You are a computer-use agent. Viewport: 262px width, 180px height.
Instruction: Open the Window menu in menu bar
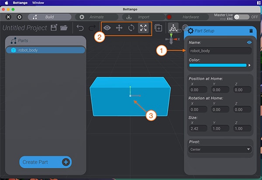coord(38,3)
